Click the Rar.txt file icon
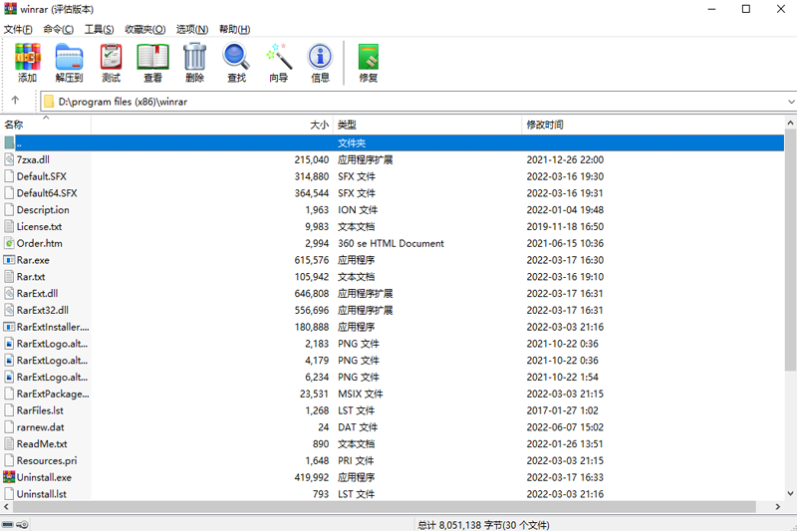Screen dimensions: 797x531 (9, 276)
